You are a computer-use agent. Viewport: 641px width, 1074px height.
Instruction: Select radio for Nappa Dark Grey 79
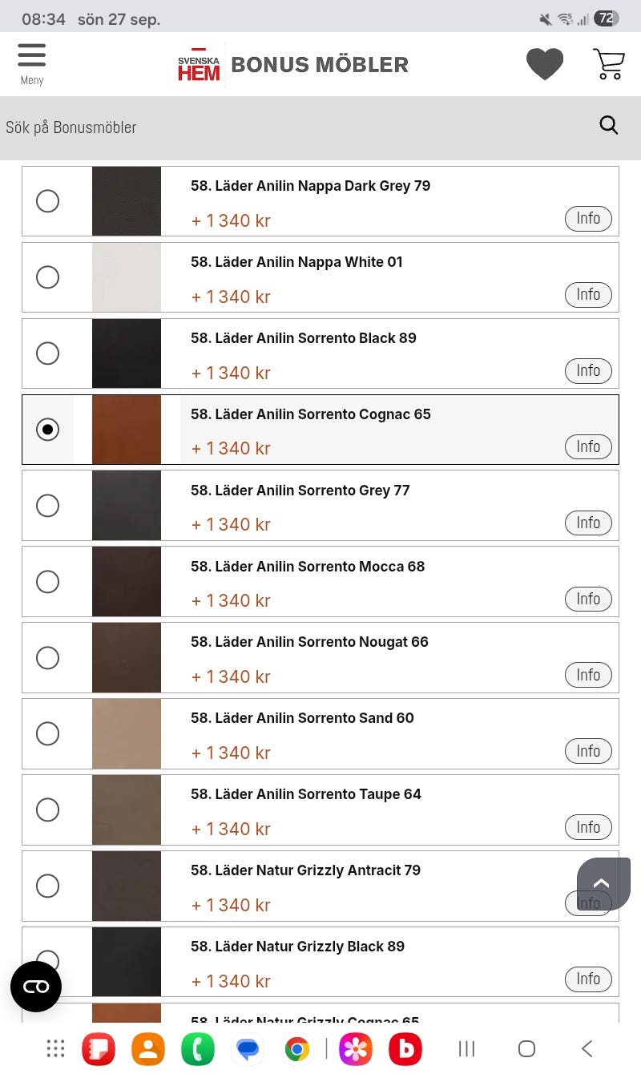click(48, 201)
